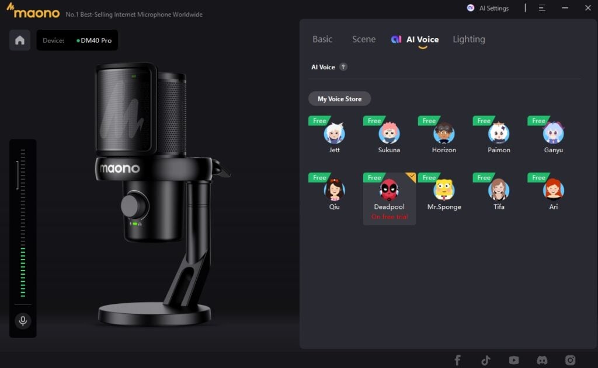Viewport: 598px width, 368px height.
Task: Mute the microphone using the mic icon
Action: (23, 321)
